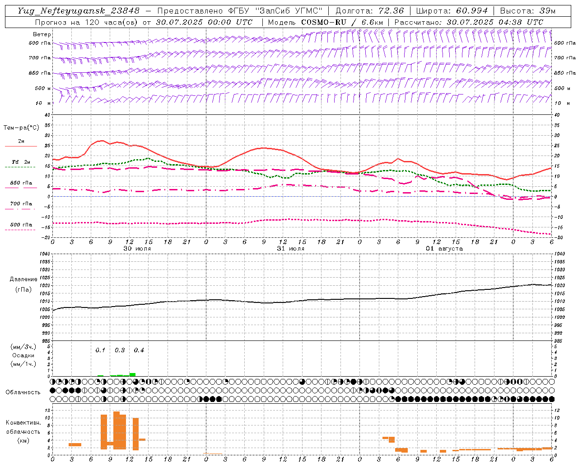Image resolution: width=578 pixels, height=463 pixels.
Task: Click the Ветер panel label
Action: click(42, 34)
